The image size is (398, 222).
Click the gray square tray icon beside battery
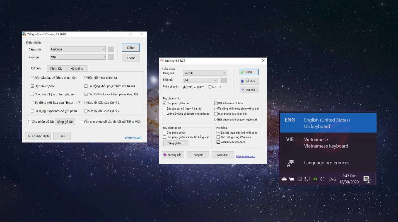pos(300,179)
